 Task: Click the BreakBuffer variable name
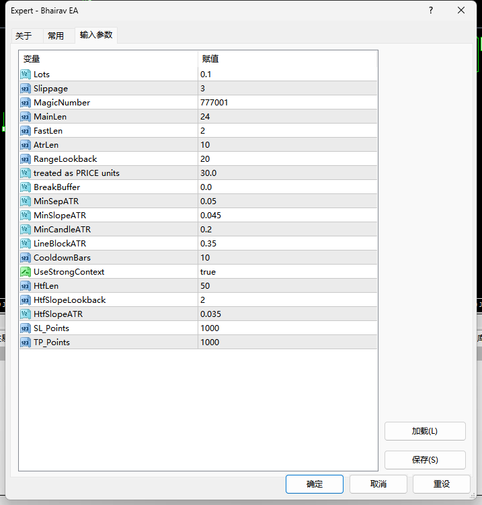56,187
